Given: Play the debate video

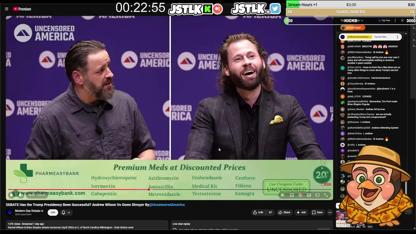Looking at the screenshot, I should [11, 195].
